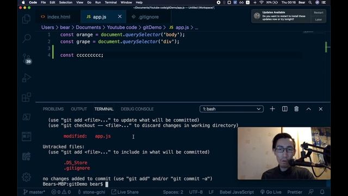Open the Apple menu
Viewport: 348px width, 196px height.
23,2
